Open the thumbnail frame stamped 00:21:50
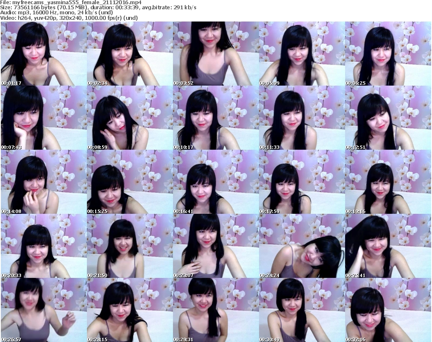Image resolution: width=432 pixels, height=342 pixels. 130,246
